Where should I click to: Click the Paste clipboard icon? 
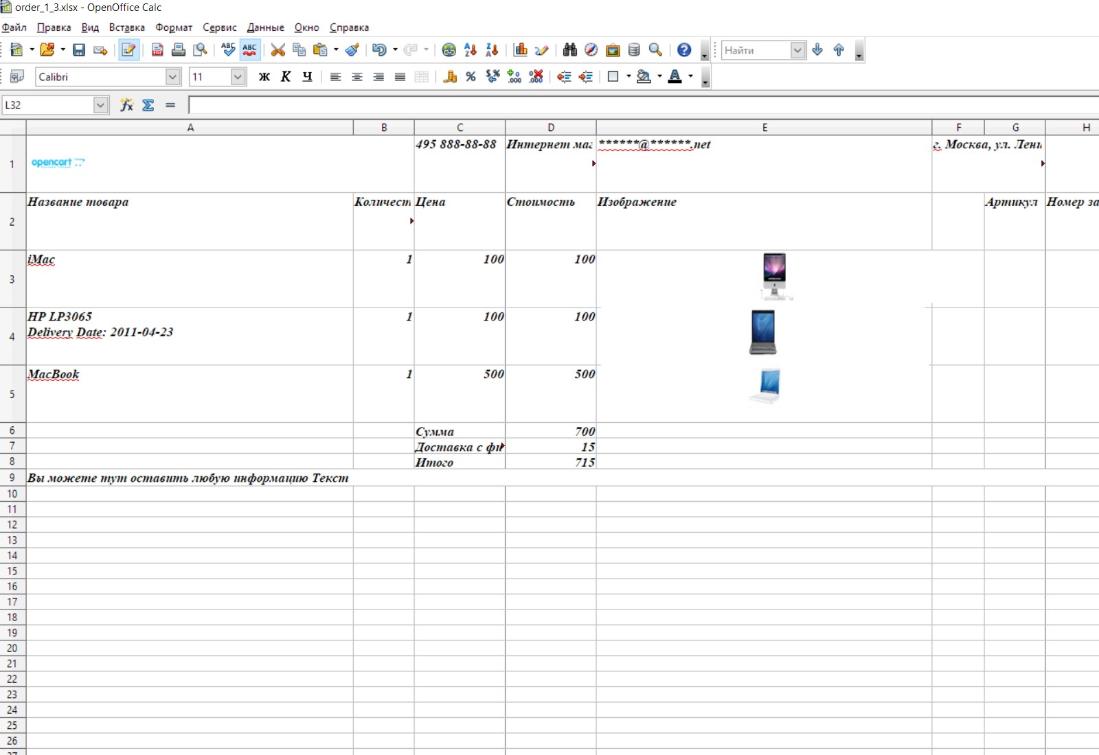[320, 50]
